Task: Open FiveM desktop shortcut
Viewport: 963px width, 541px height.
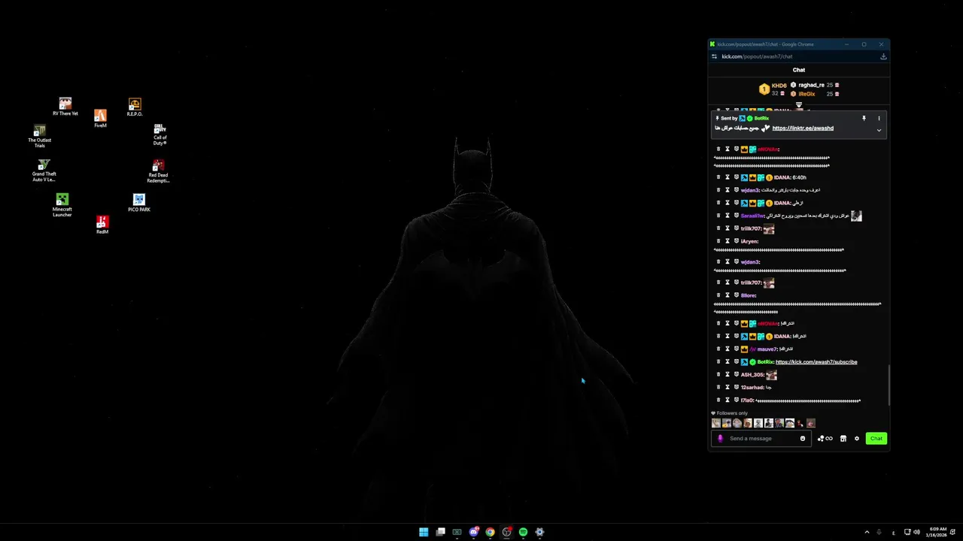Action: [100, 118]
